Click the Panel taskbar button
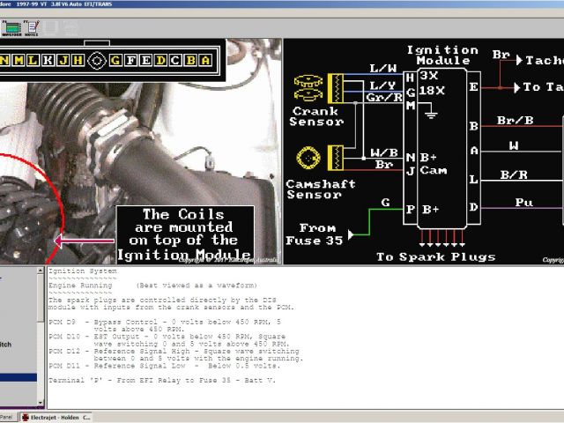The height and width of the screenshot is (423, 564). tap(7, 417)
